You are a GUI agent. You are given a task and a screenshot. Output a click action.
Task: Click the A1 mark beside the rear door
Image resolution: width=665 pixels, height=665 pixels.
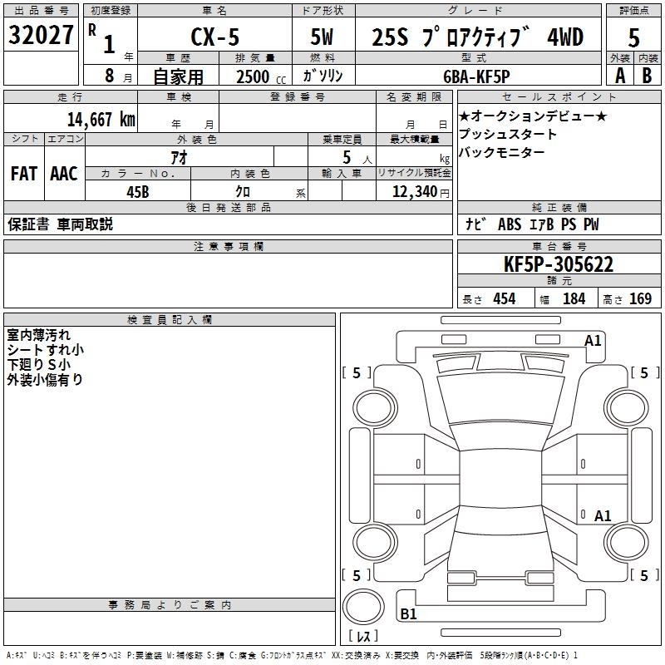(603, 516)
